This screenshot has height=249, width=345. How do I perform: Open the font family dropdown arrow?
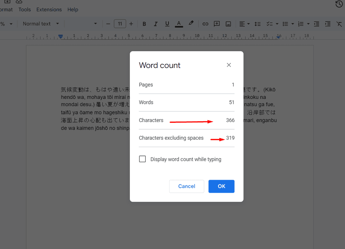point(96,24)
